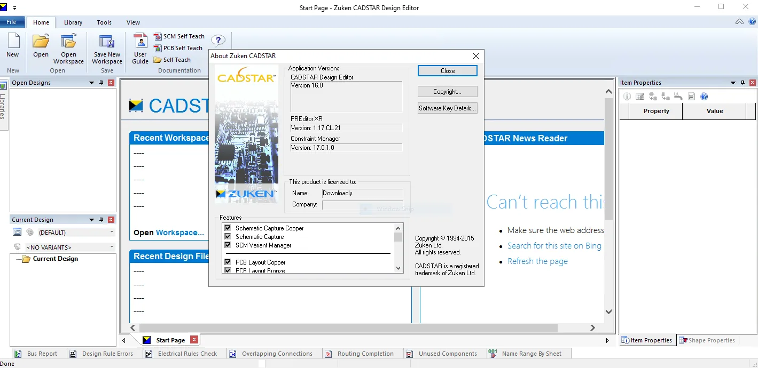
Task: Toggle the PCB Layout Copper checkbox
Action: (228, 262)
